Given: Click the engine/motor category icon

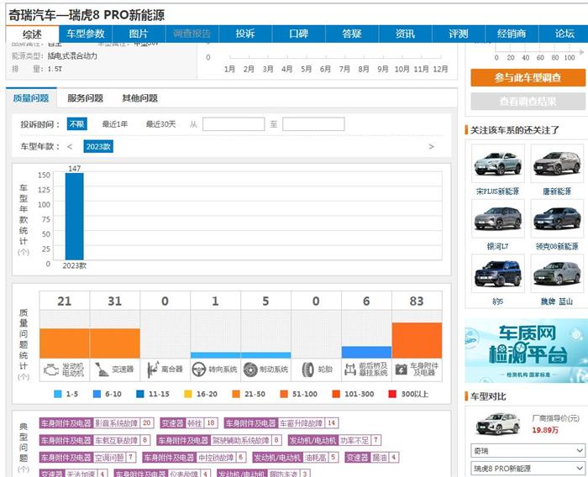Looking at the screenshot, I should pos(51,370).
